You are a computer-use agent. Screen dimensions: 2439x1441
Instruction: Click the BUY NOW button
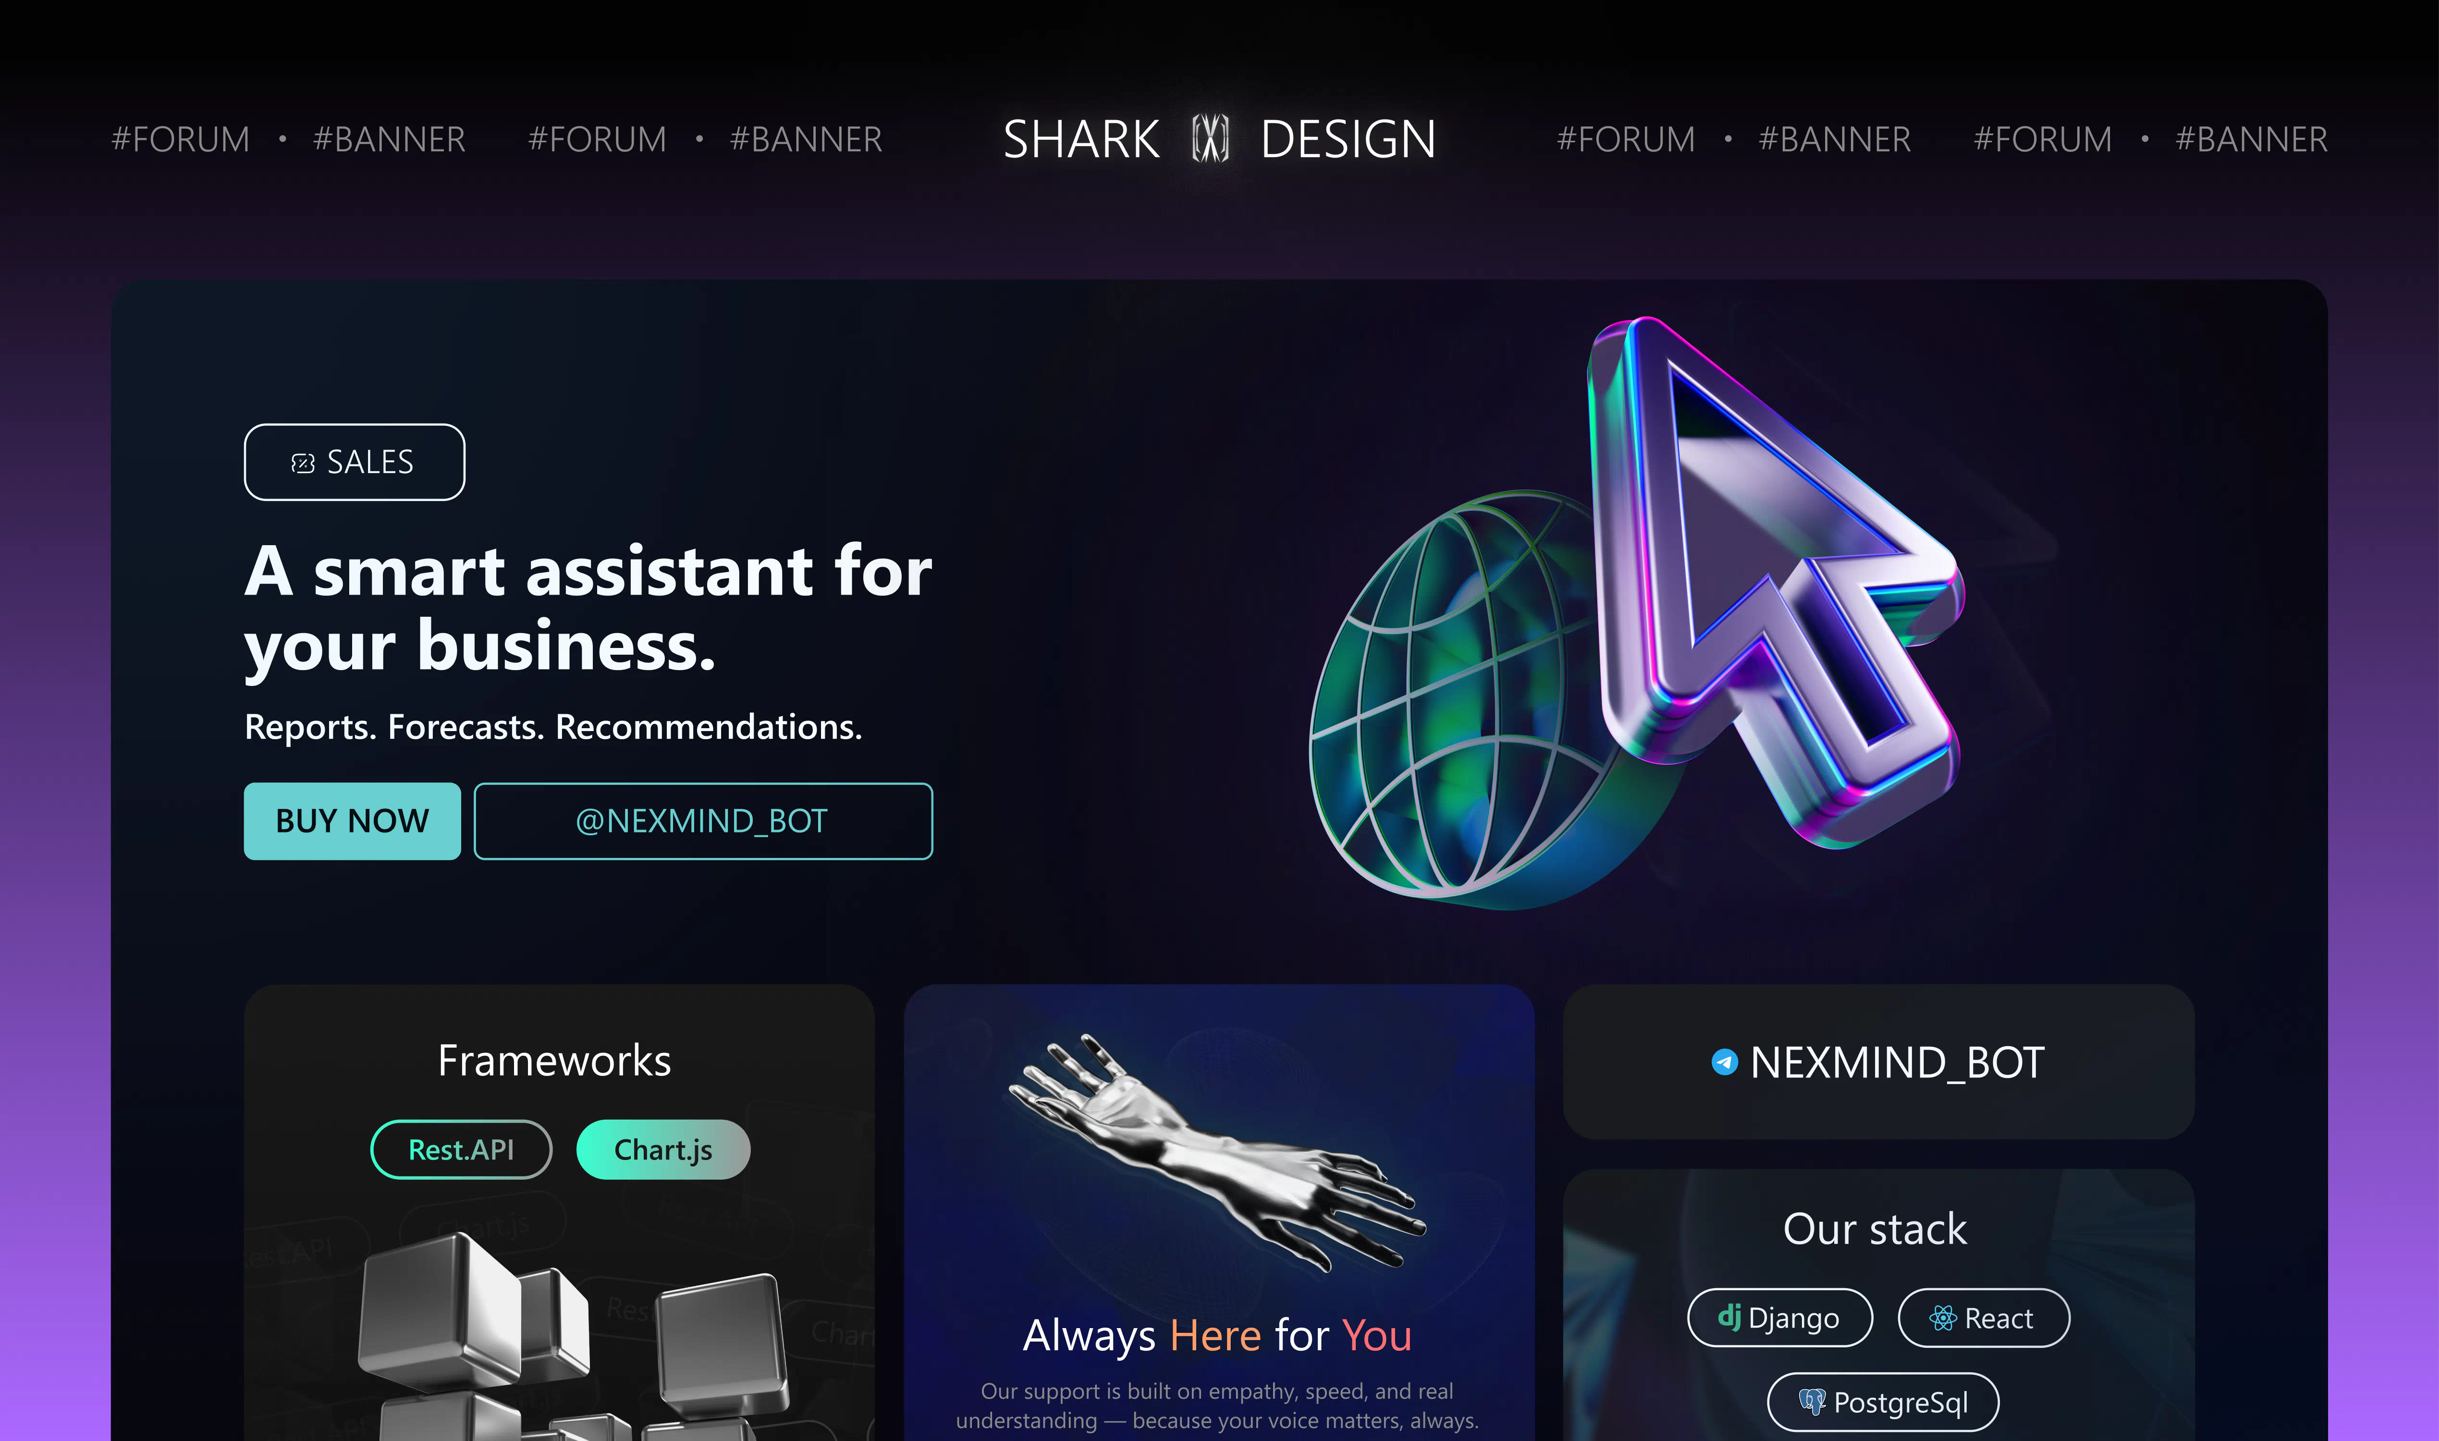click(353, 820)
